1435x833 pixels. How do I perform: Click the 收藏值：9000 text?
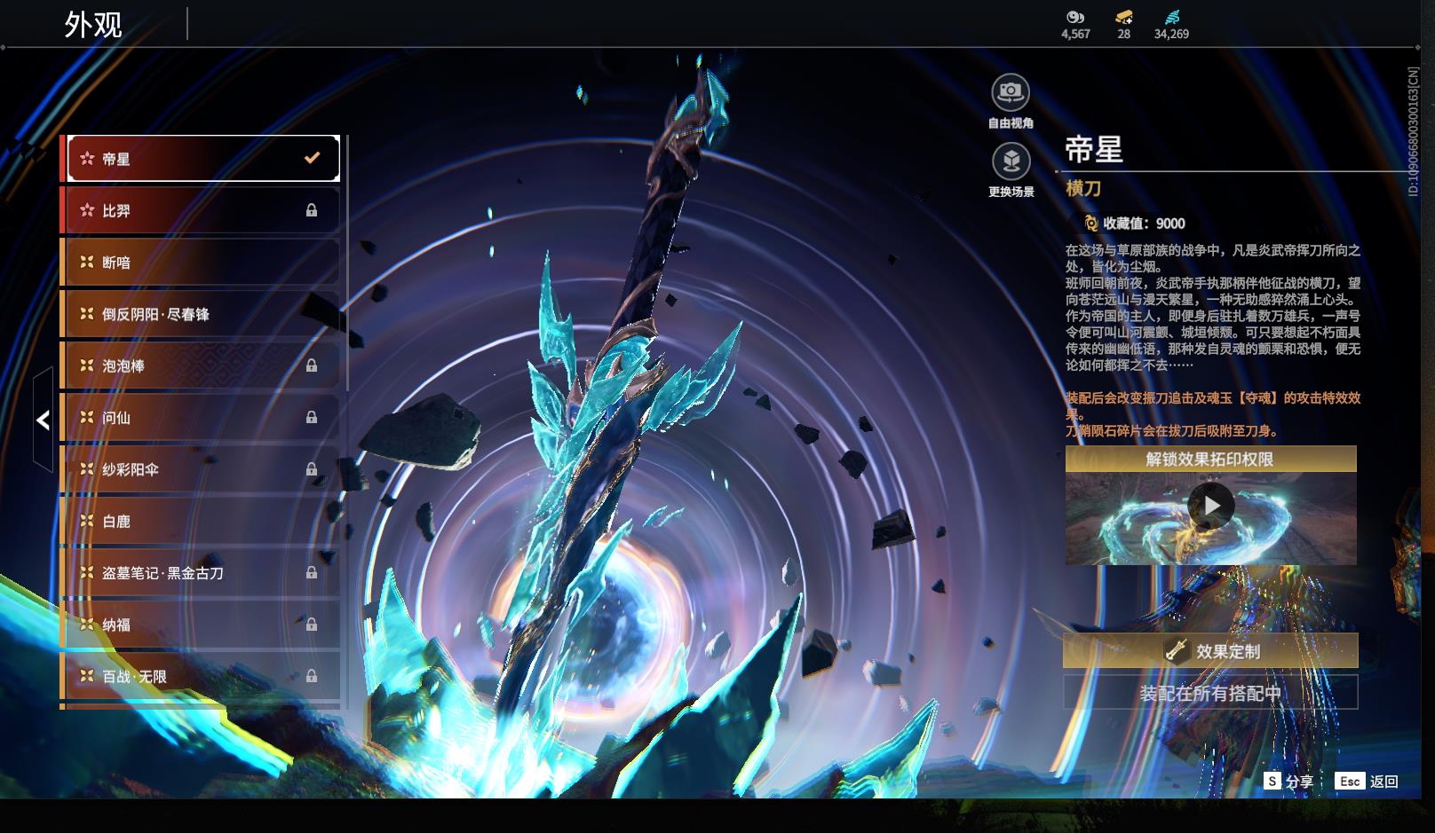[1144, 224]
